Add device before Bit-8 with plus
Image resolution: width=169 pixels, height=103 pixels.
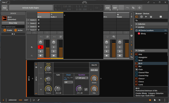32,79
